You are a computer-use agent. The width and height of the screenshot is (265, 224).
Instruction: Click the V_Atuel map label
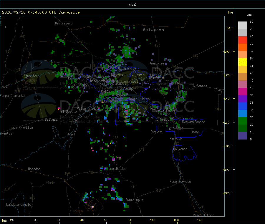(x=151, y=109)
